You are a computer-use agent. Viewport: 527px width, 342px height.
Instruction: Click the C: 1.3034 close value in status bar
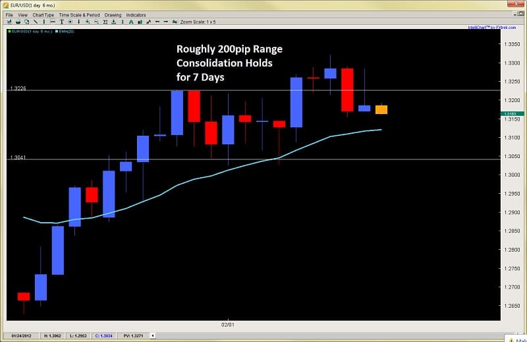(104, 335)
